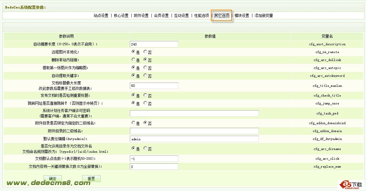Open the 模块设置 tab
The image size is (366, 191).
(x=242, y=15)
